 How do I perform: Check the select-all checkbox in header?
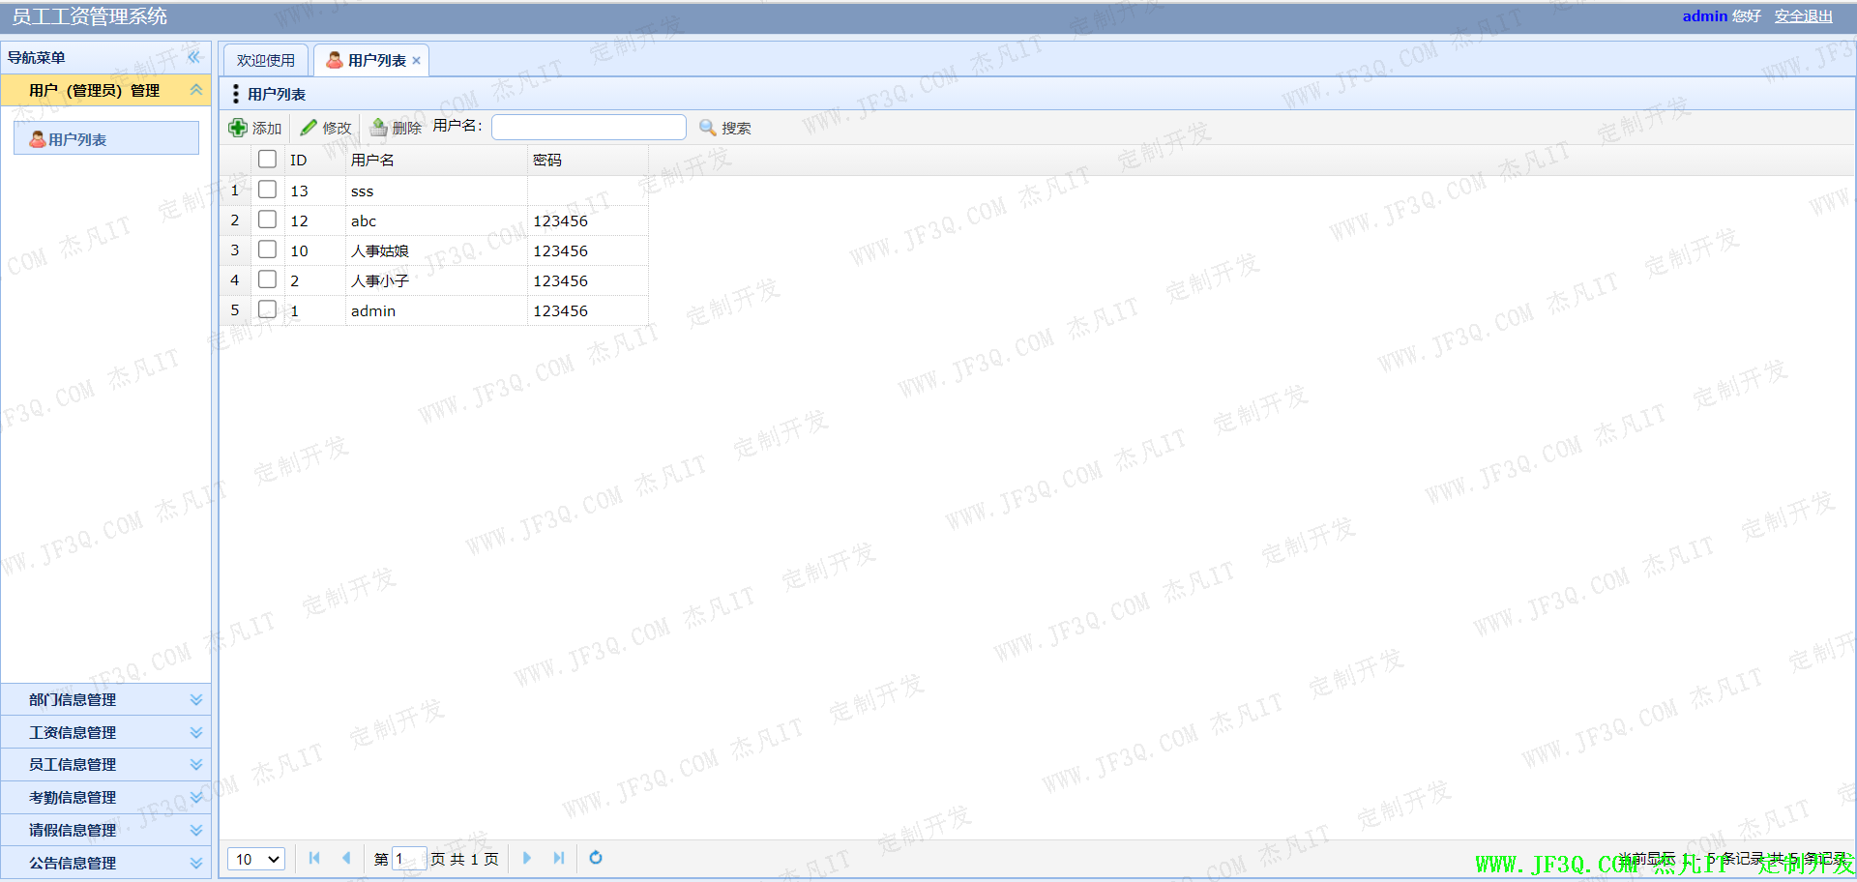click(x=268, y=160)
